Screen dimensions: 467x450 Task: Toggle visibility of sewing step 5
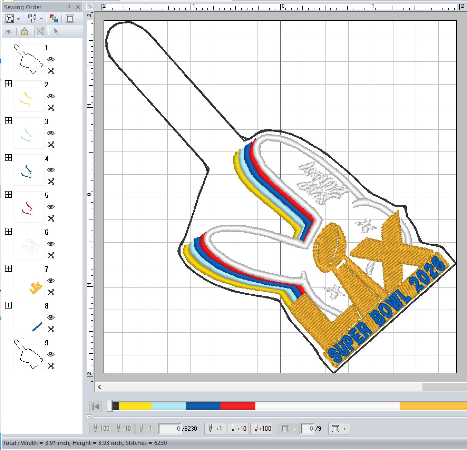pos(51,207)
